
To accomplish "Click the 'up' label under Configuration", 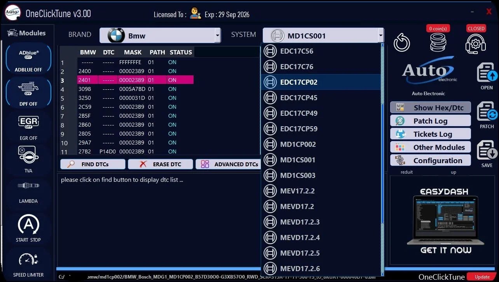I will [x=454, y=172].
